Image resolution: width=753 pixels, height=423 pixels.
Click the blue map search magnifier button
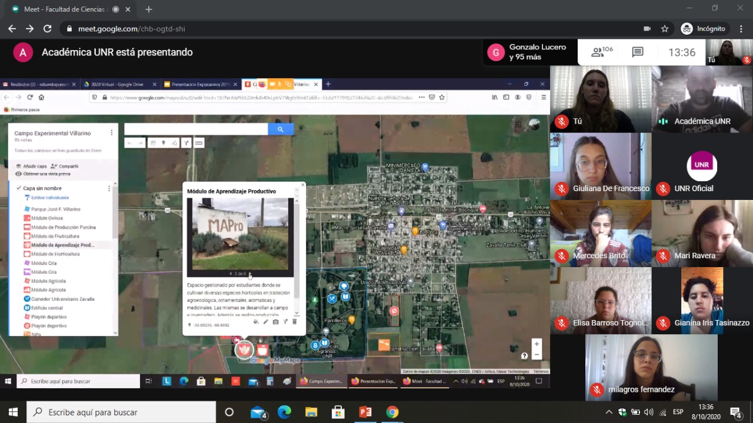click(x=281, y=129)
